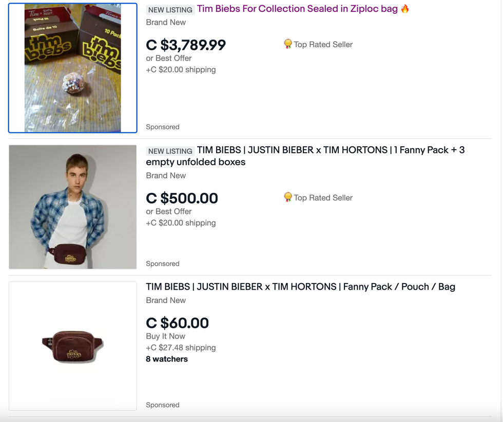Image resolution: width=503 pixels, height=422 pixels.
Task: Open 'Tim Biebs For Collection Sealed' listing title
Action: [x=298, y=9]
